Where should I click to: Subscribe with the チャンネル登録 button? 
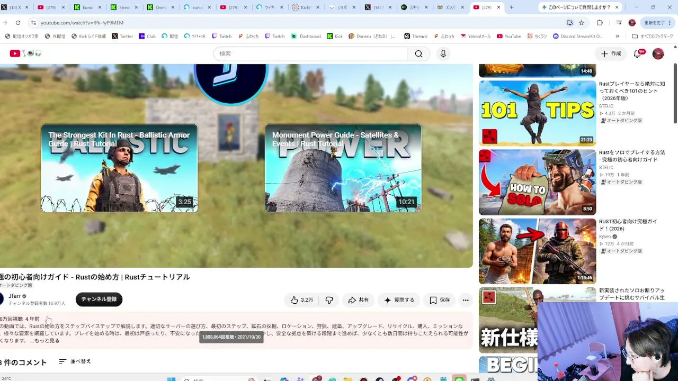(x=99, y=300)
